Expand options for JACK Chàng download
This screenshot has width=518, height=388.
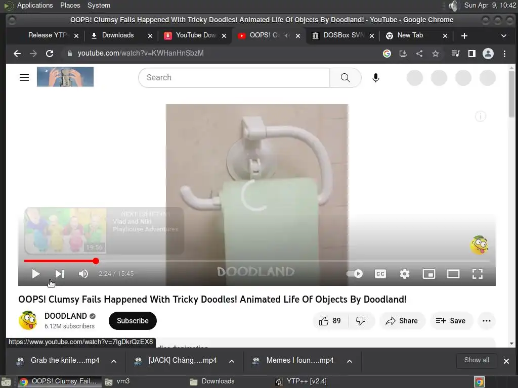click(232, 361)
